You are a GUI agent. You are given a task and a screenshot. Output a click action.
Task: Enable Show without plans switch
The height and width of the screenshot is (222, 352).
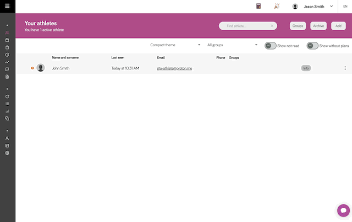312,46
